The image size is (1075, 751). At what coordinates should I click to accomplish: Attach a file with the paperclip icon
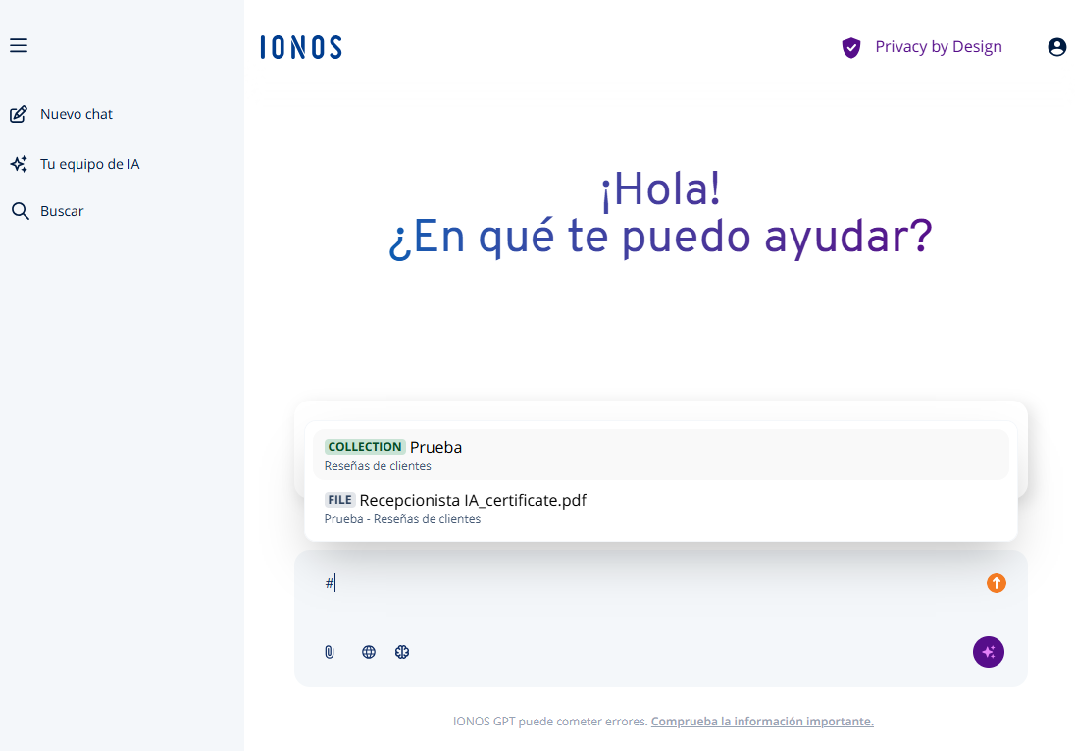tap(330, 652)
